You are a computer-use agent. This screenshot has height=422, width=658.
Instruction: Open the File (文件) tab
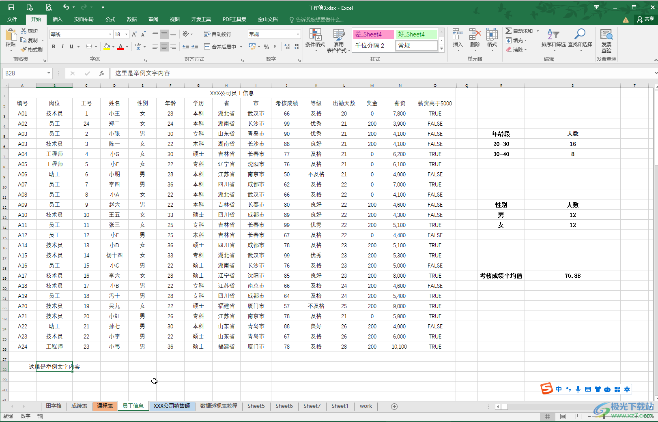(12, 19)
